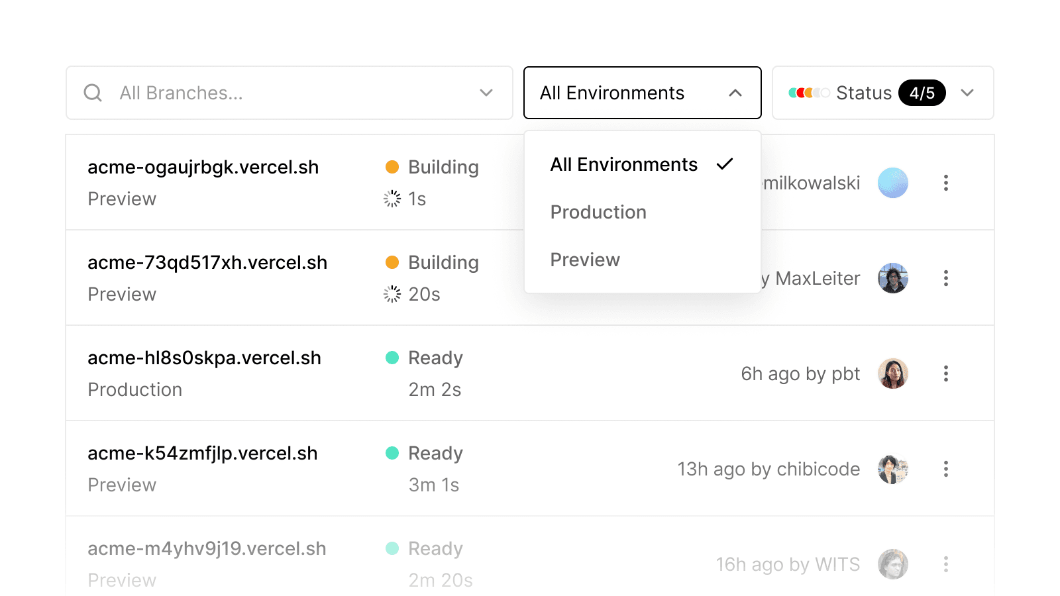Open acme-k54zmfjlp.vercel.sh deployment link

(x=202, y=453)
